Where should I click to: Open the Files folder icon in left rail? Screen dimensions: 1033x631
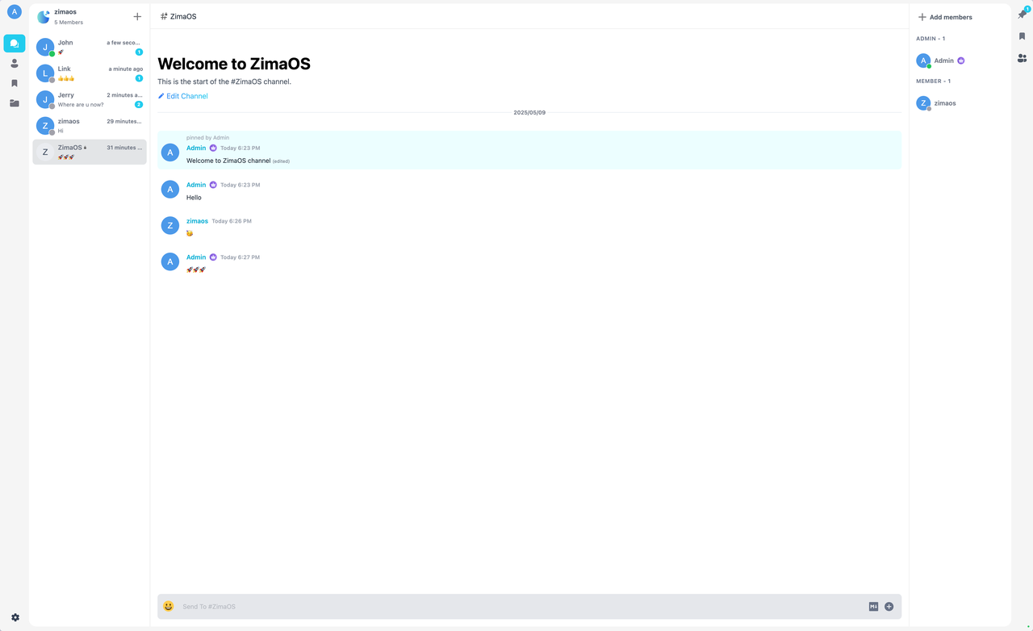tap(14, 102)
